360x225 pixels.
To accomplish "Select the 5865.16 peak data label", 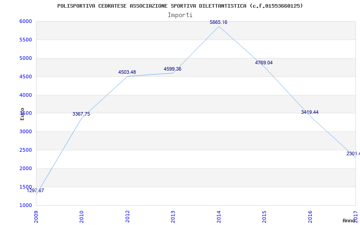I will click(218, 22).
